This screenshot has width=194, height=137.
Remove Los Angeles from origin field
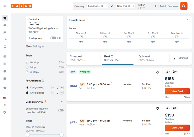pyautogui.click(x=102, y=6)
